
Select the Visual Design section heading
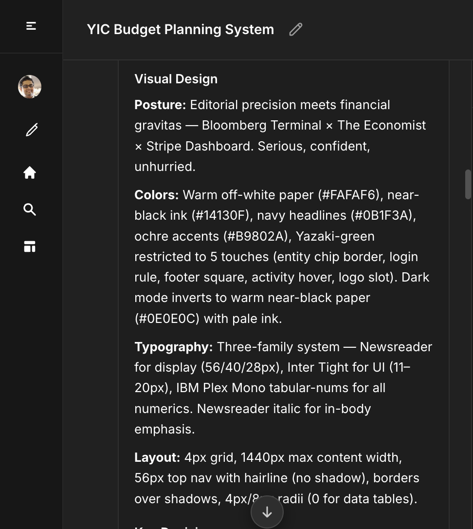click(176, 78)
